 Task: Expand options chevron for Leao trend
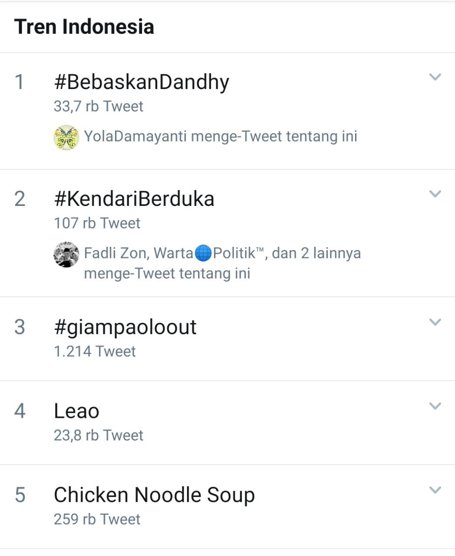coord(435,406)
